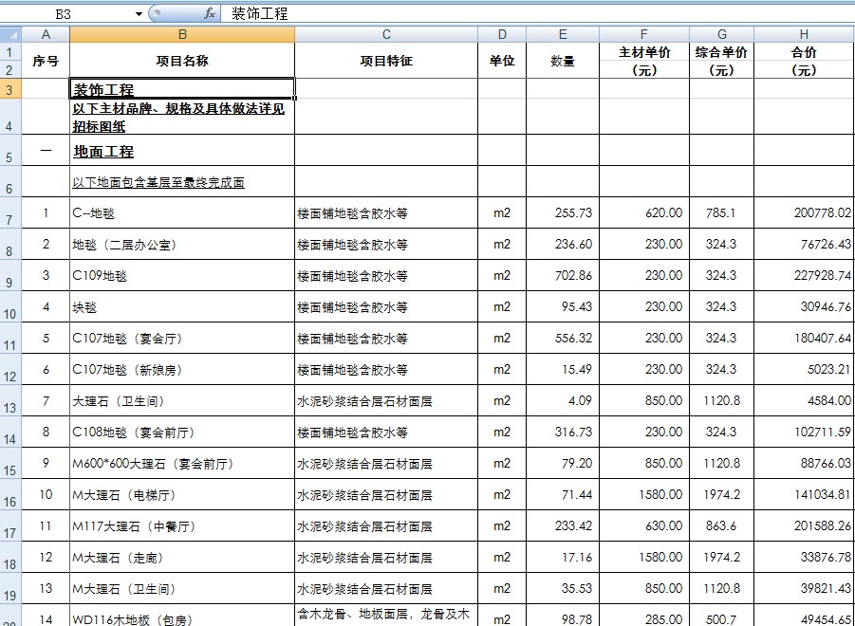The height and width of the screenshot is (626, 855).
Task: Click composite unit price 785.1
Action: pyautogui.click(x=722, y=213)
